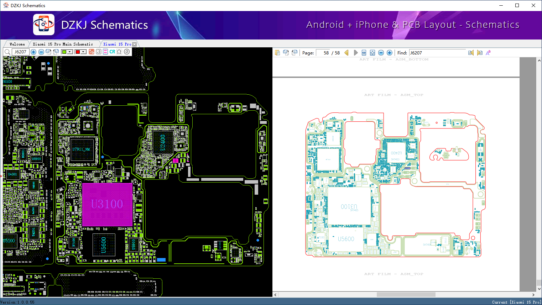542x305 pixels.
Task: Click the 'ART FILM - ASM_TOP' page heading
Action: [x=394, y=95]
